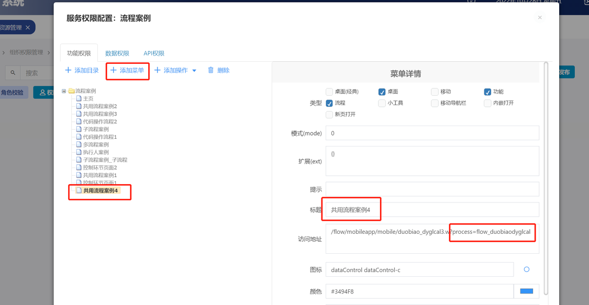Open the 添加操作 dropdown arrow

[194, 71]
